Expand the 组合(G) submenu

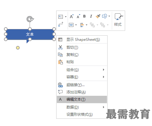(82, 70)
